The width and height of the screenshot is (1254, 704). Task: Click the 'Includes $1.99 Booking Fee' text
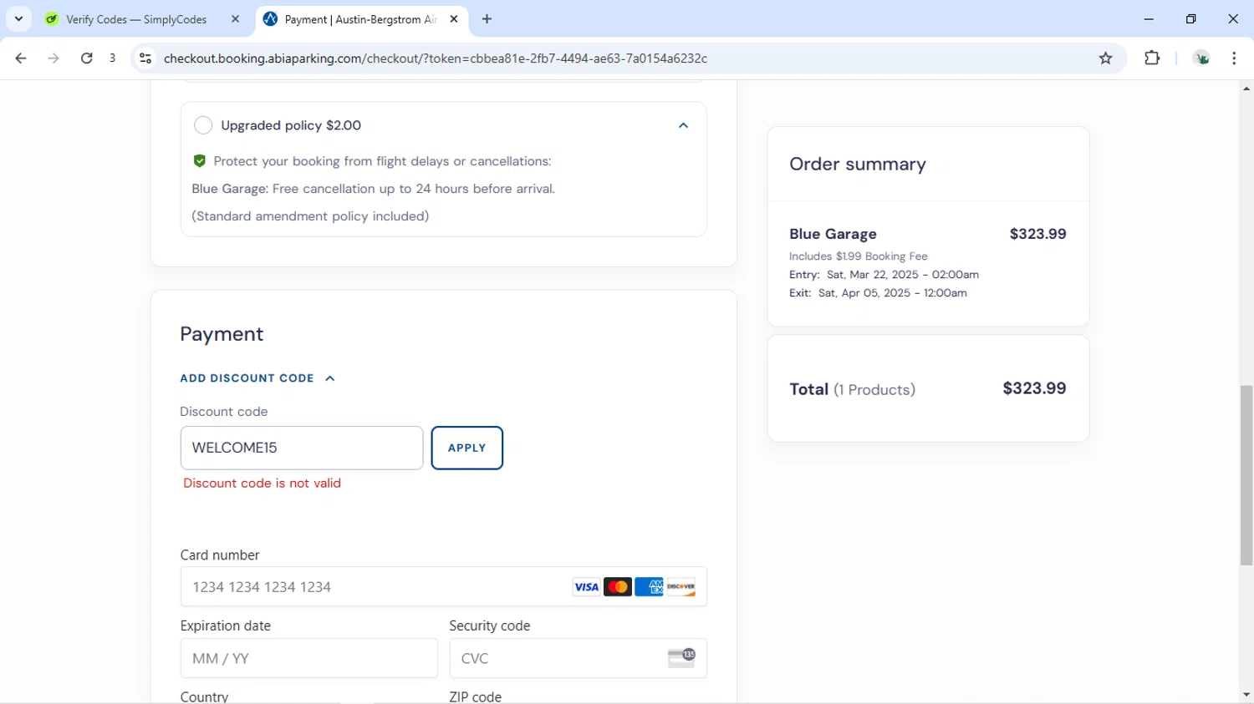pyautogui.click(x=859, y=256)
